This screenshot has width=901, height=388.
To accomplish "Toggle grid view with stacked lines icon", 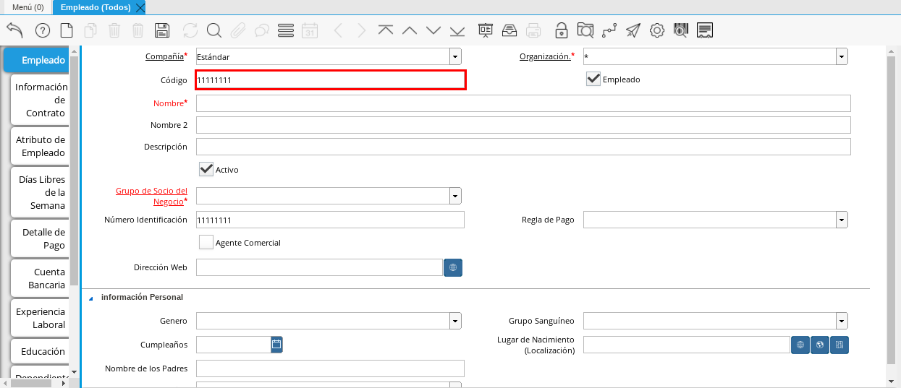I will 285,30.
